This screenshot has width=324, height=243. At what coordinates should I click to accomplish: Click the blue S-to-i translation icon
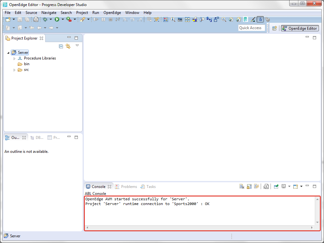pos(209,19)
